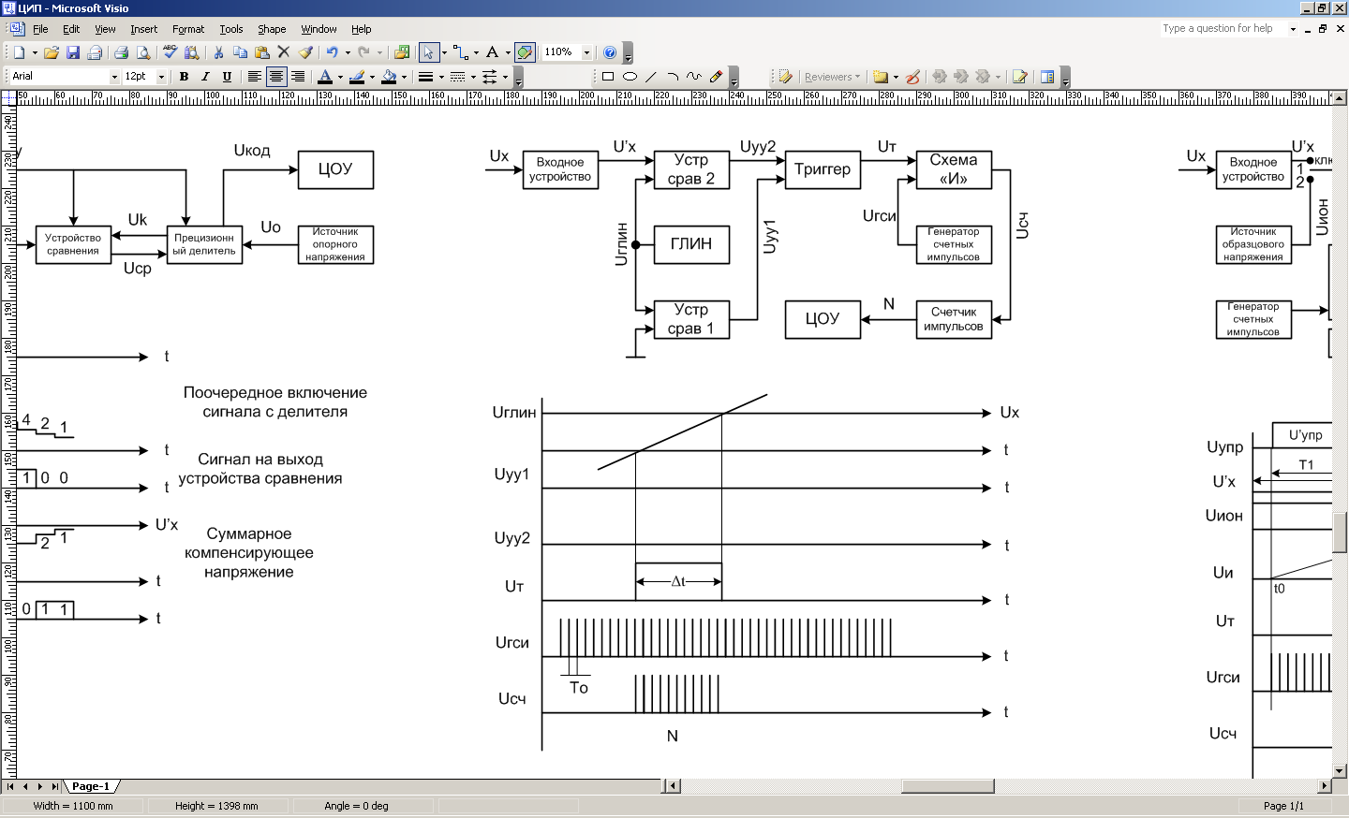This screenshot has width=1349, height=818.
Task: Run the Spelling check icon
Action: click(x=170, y=52)
